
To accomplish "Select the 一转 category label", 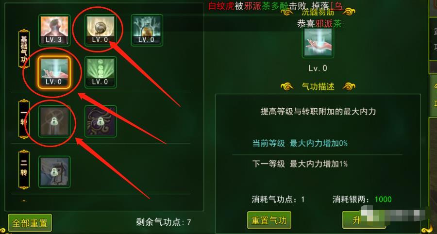I will [24, 119].
